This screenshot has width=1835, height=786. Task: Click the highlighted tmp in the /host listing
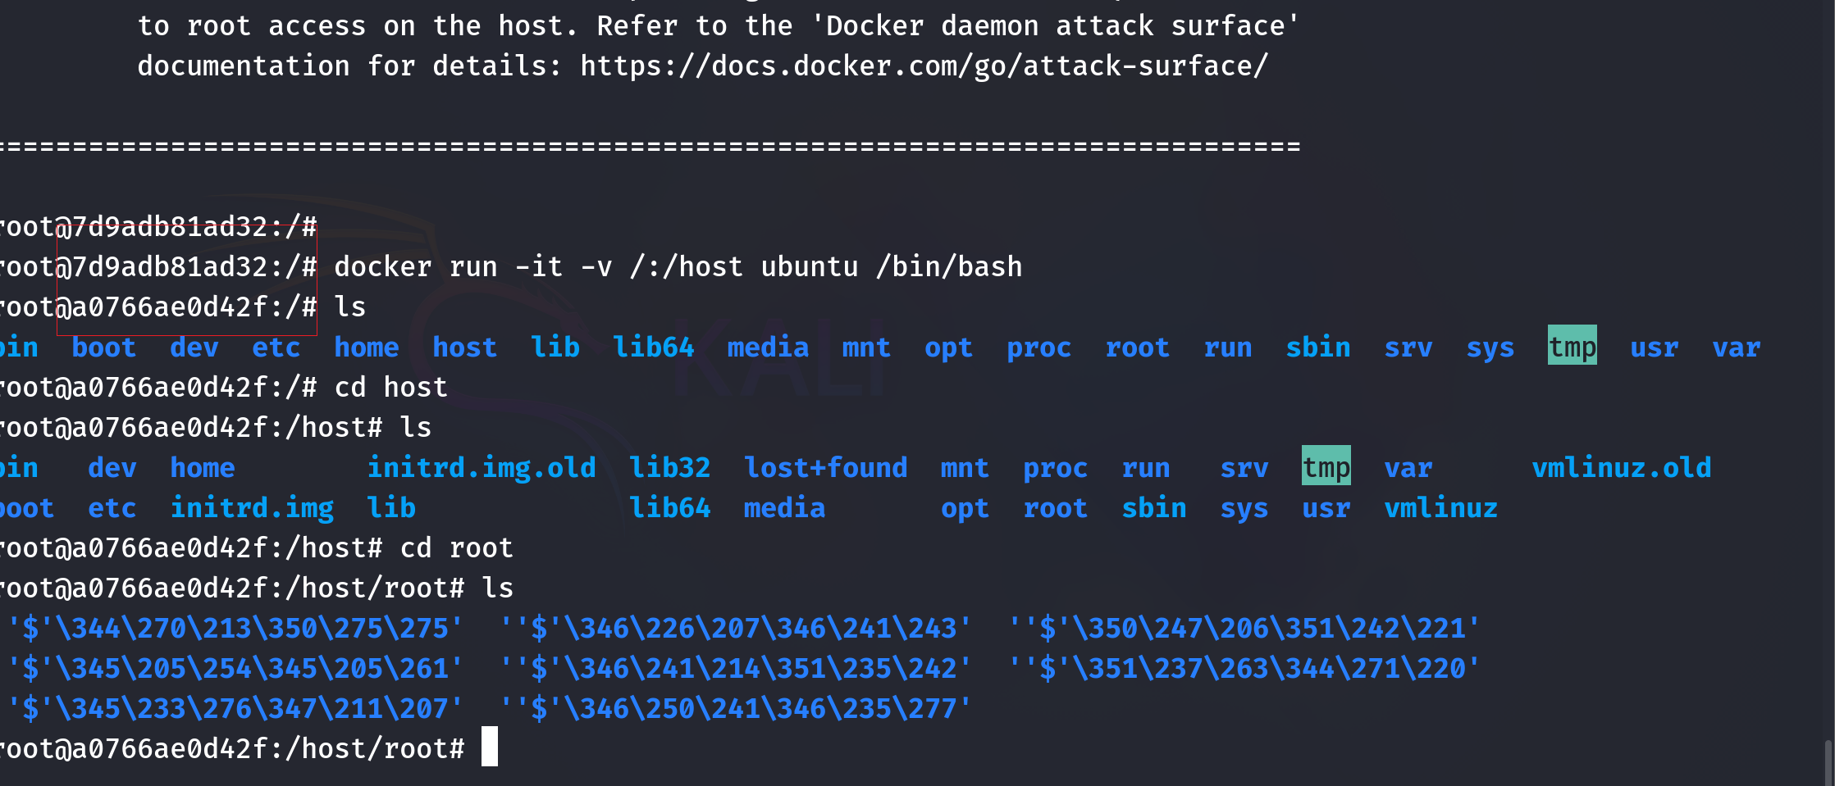click(1326, 467)
